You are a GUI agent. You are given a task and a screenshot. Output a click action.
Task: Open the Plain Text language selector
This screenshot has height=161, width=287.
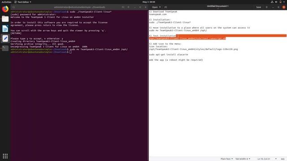pyautogui.click(x=226, y=159)
